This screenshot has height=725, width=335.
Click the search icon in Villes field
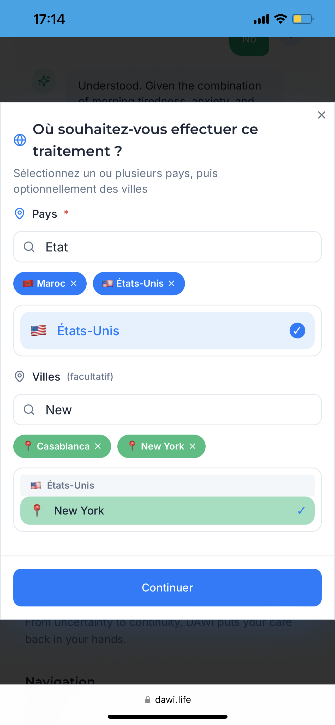(29, 410)
